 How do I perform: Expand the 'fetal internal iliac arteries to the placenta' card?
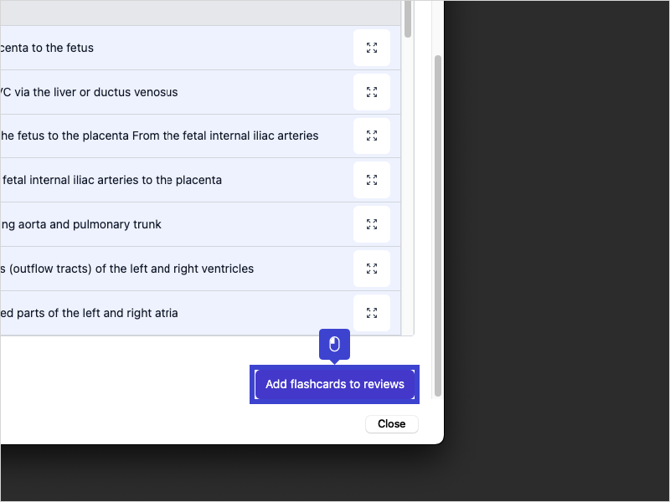click(372, 180)
